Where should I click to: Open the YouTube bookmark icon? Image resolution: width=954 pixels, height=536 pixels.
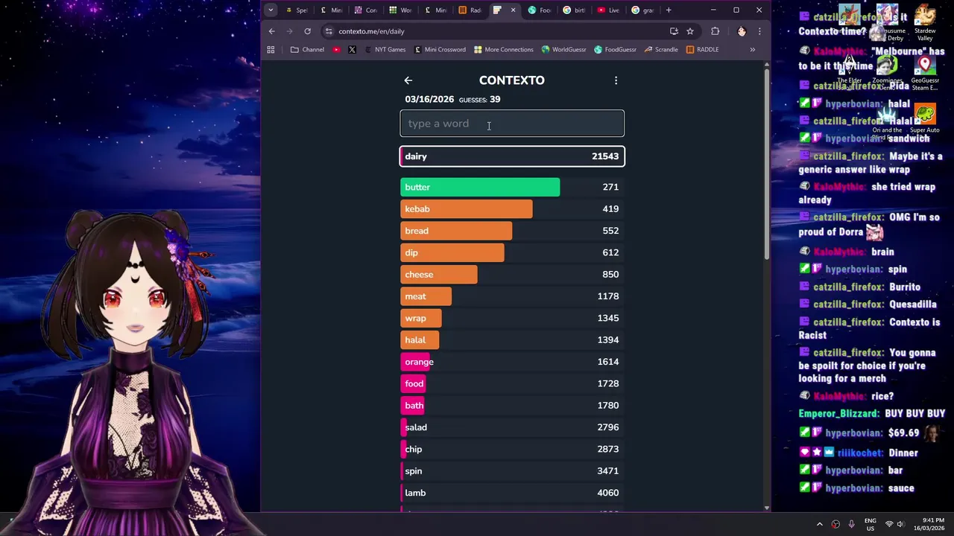(x=337, y=50)
